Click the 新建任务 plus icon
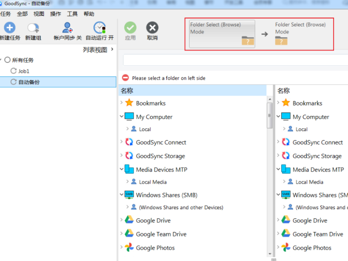The height and width of the screenshot is (261, 348). 9,28
